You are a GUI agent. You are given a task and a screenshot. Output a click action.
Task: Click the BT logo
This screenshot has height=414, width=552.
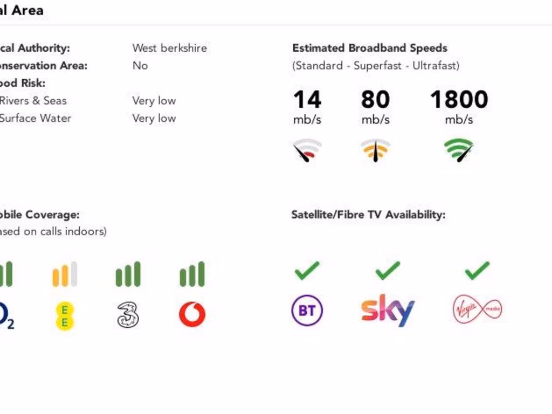[307, 310]
